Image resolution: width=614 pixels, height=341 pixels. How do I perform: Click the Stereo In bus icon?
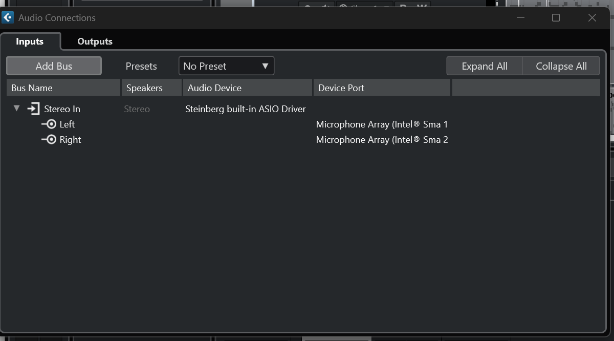[x=33, y=109]
